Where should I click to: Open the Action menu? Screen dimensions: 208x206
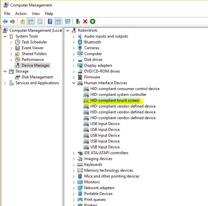(x=21, y=13)
